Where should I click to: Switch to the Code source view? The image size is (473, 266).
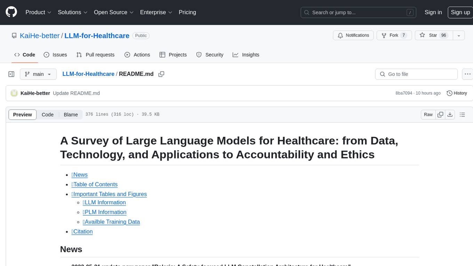click(x=48, y=115)
